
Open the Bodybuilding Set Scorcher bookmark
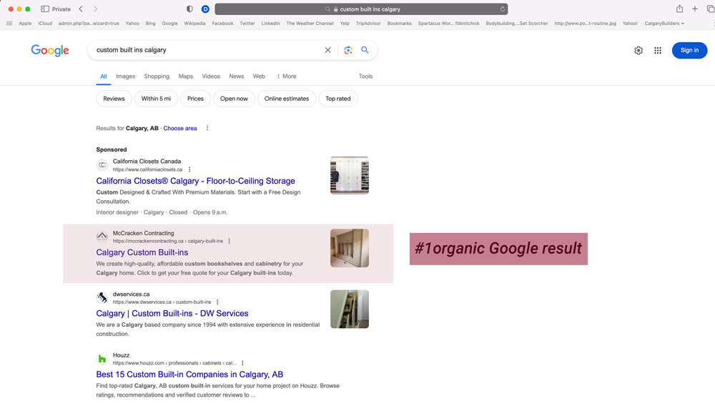point(517,24)
